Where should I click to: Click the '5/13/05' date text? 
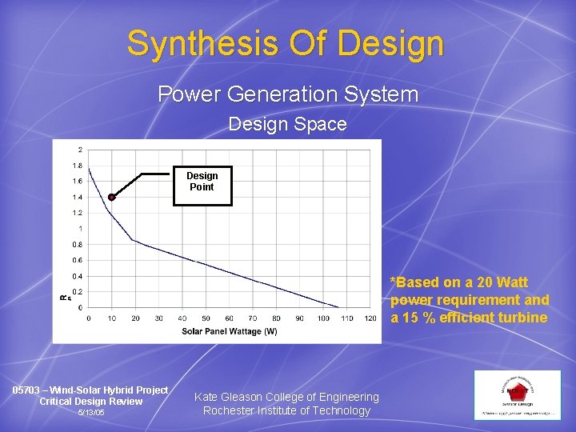(x=90, y=412)
